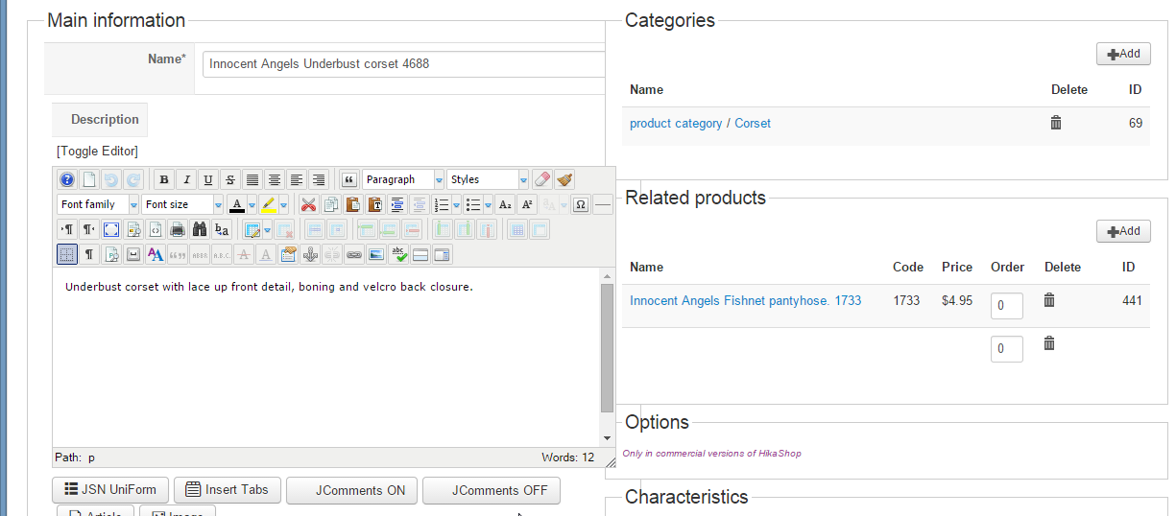Open the Paragraph format dropdown
1176x516 pixels.
(x=402, y=179)
